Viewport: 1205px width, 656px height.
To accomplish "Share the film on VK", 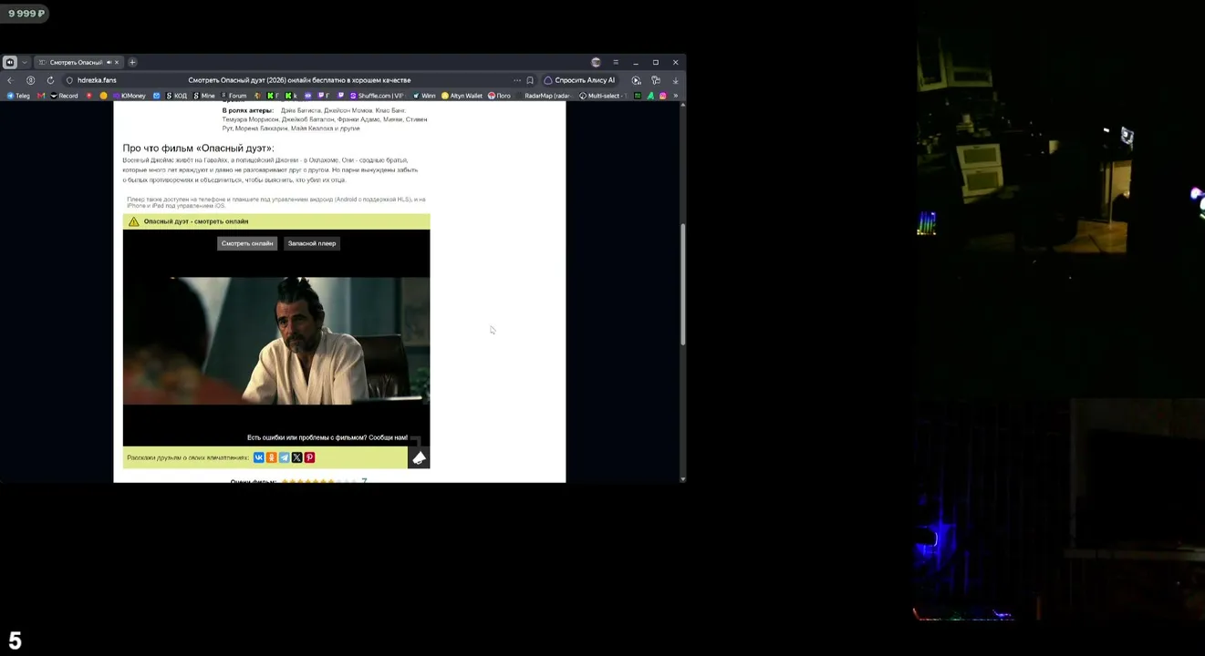I will (x=259, y=457).
